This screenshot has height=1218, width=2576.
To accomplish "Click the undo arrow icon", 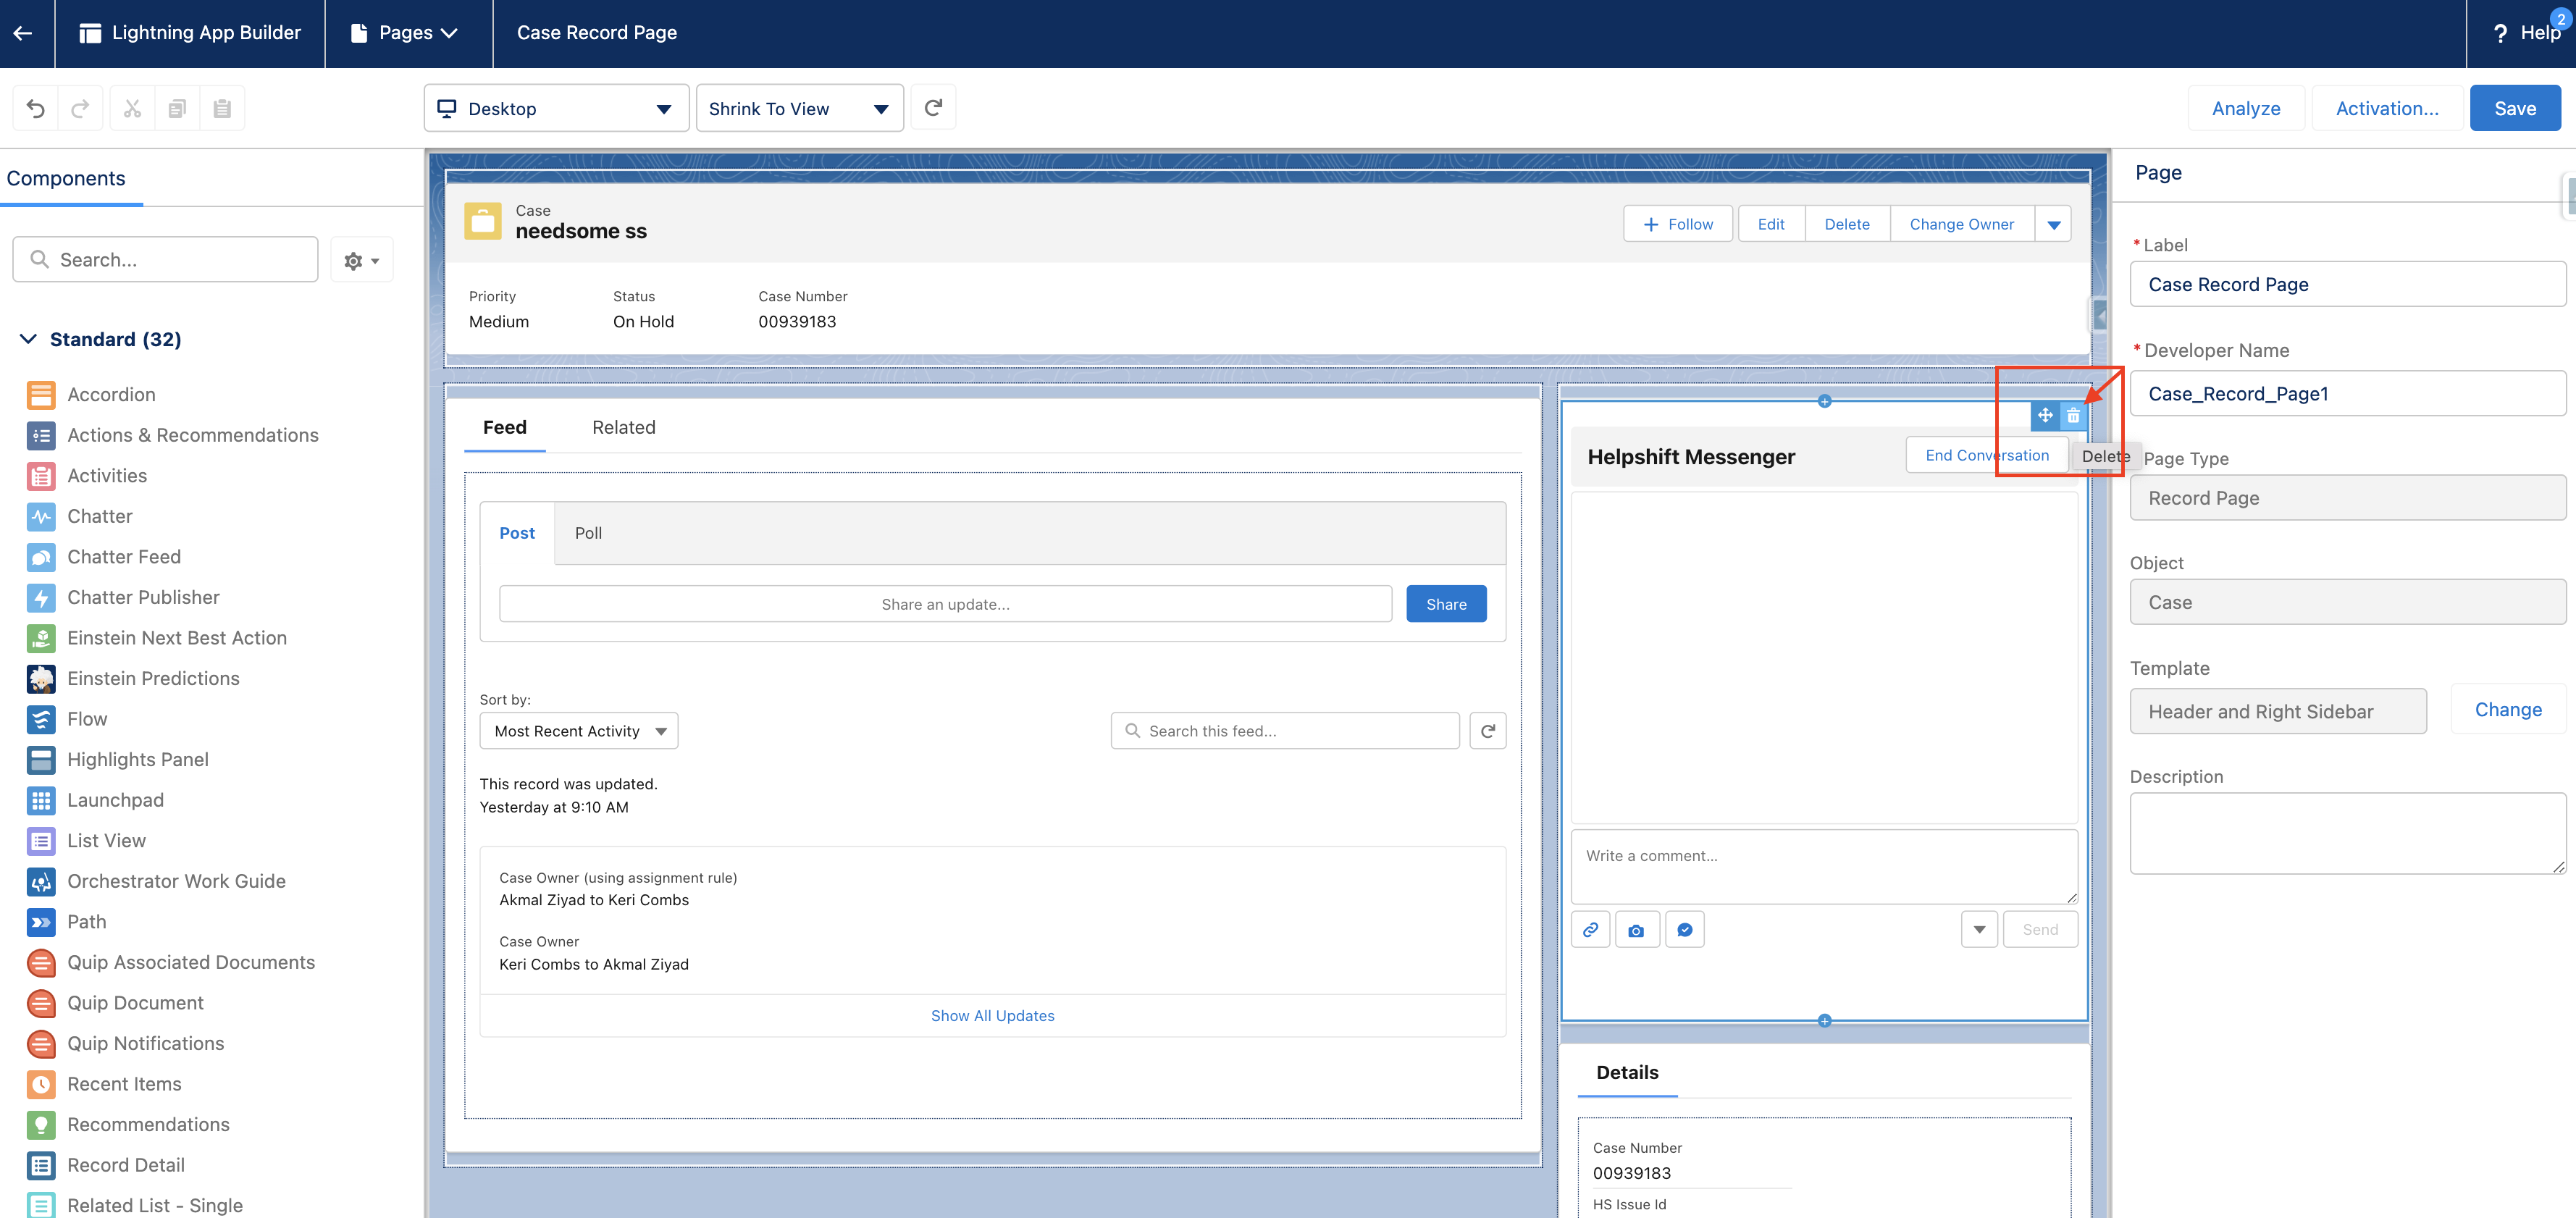I will point(35,108).
